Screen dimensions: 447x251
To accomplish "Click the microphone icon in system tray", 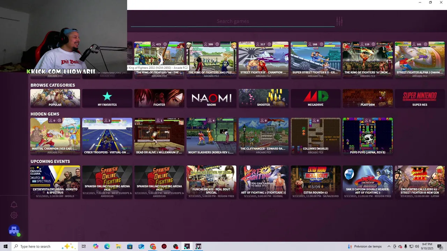I will click(x=405, y=246).
